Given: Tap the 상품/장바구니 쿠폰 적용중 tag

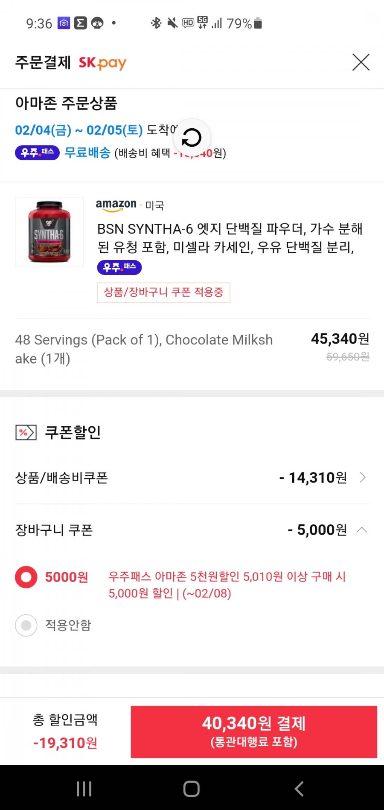Looking at the screenshot, I should [164, 292].
